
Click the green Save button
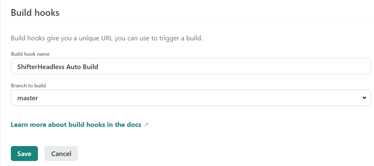point(24,154)
